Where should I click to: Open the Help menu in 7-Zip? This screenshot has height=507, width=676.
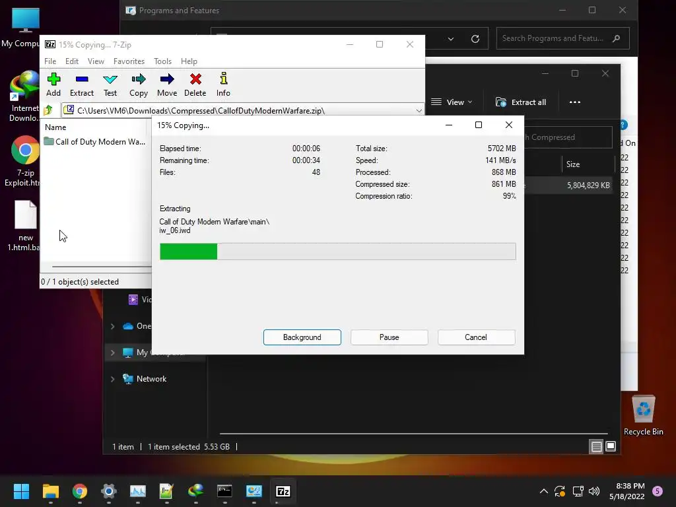click(x=189, y=61)
